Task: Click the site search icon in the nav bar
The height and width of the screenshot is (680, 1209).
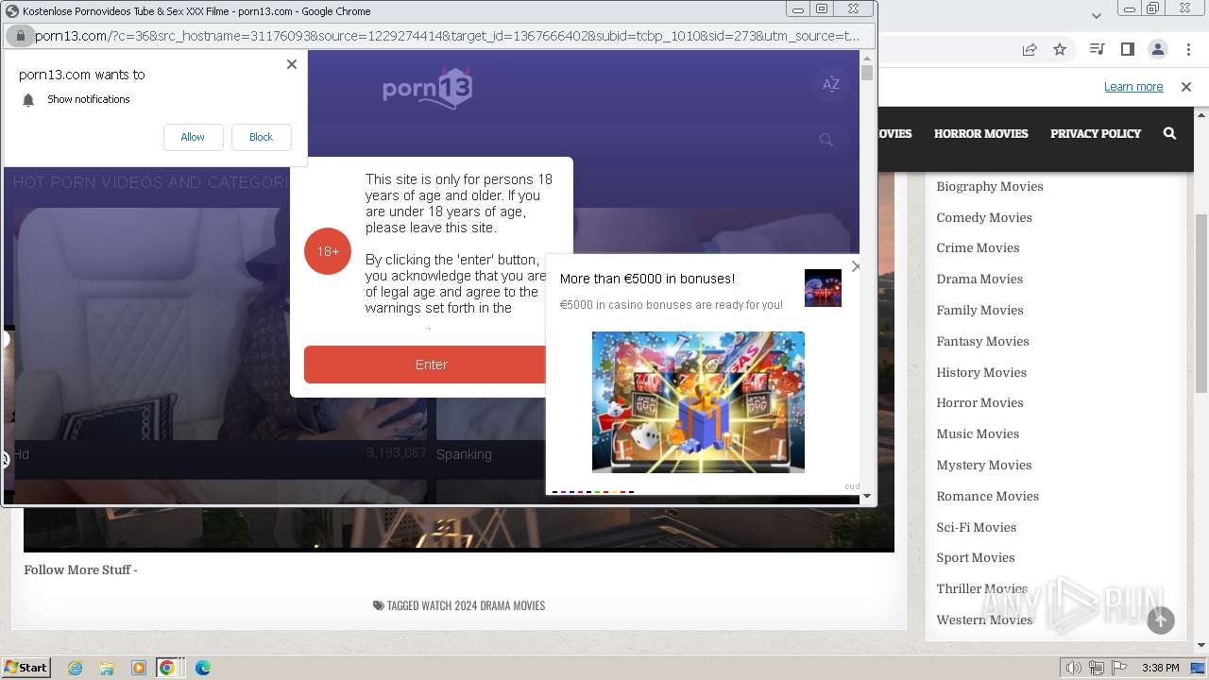Action: (1169, 134)
